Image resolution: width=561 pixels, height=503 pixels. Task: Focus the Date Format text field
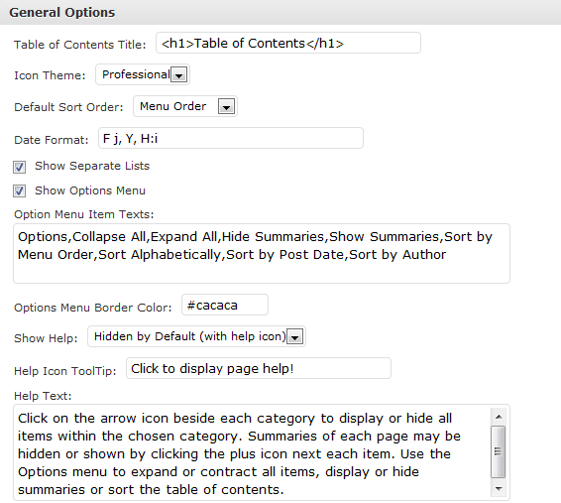pos(231,138)
